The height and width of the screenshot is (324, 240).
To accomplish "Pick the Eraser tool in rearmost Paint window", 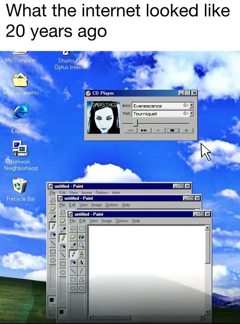I will click(x=53, y=209).
